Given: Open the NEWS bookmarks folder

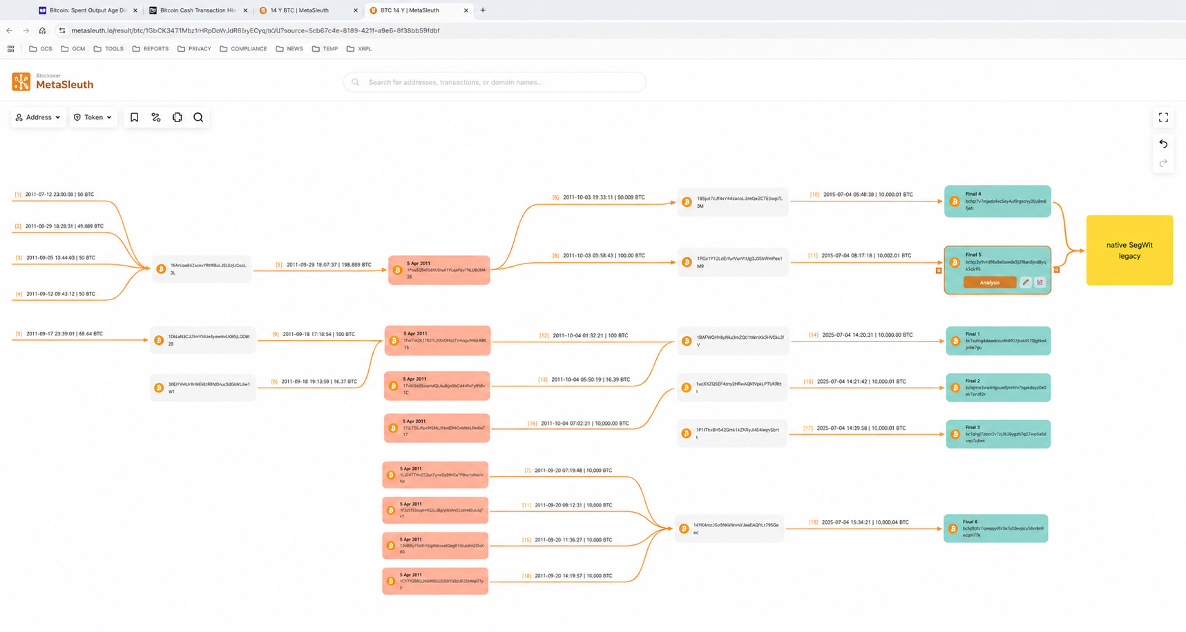Looking at the screenshot, I should [289, 49].
